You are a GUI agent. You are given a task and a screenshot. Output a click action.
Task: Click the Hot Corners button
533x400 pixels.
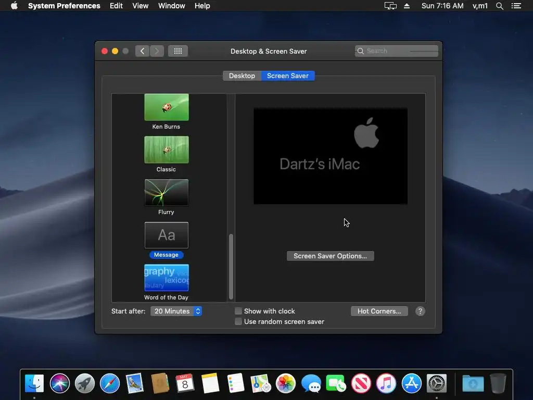(x=379, y=311)
